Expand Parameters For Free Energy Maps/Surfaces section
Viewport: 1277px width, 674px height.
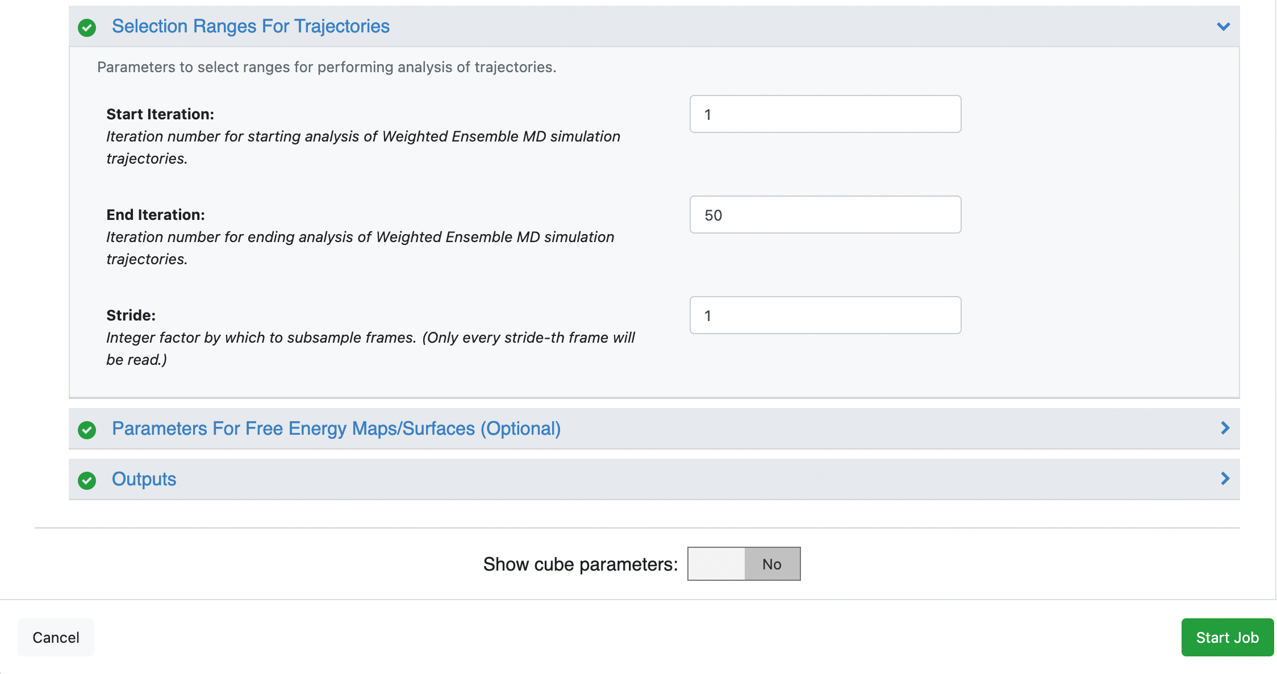[x=337, y=428]
